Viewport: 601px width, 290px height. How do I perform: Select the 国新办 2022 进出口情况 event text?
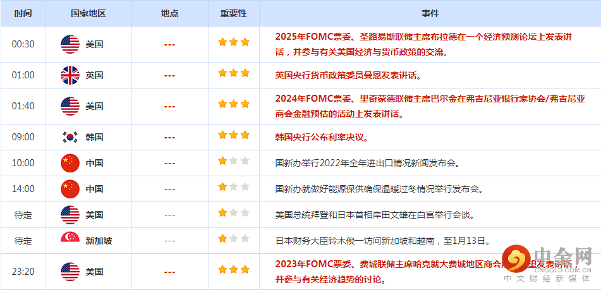pos(367,163)
